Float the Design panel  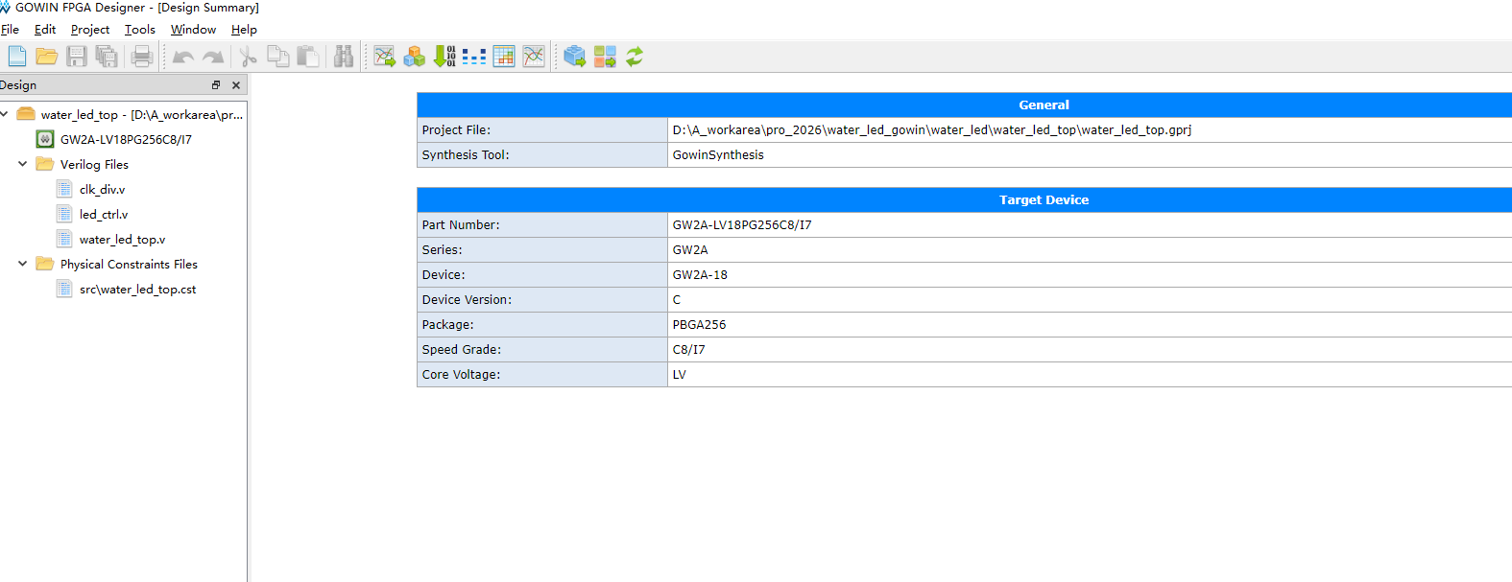click(216, 85)
